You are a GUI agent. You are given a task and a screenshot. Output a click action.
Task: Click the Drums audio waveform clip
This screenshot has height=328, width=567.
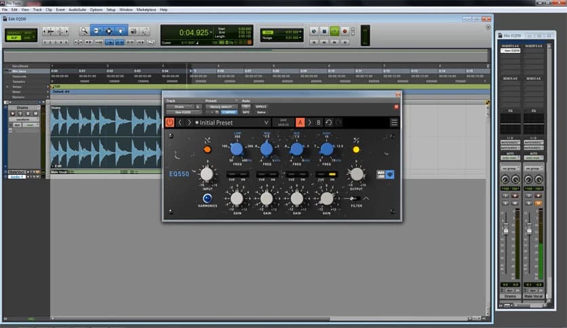[106, 138]
